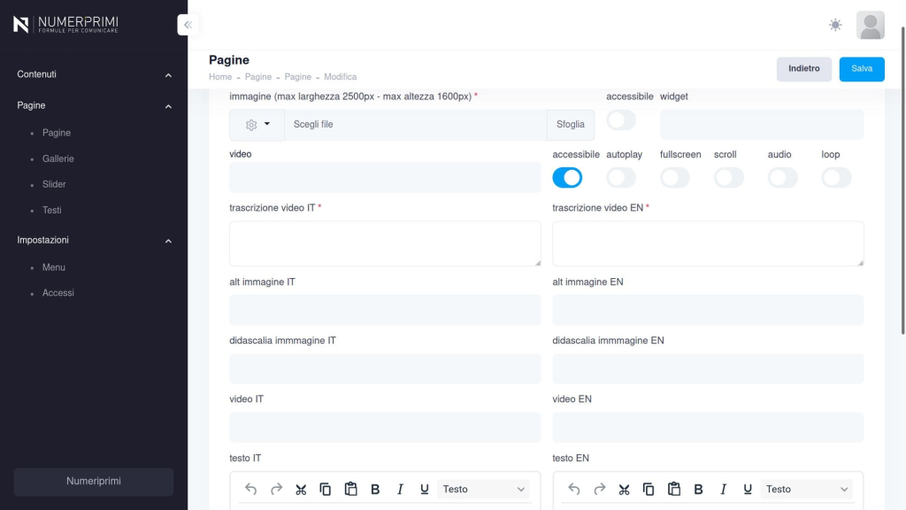Open Gallerie in the sidebar
The height and width of the screenshot is (510, 906).
click(x=58, y=158)
